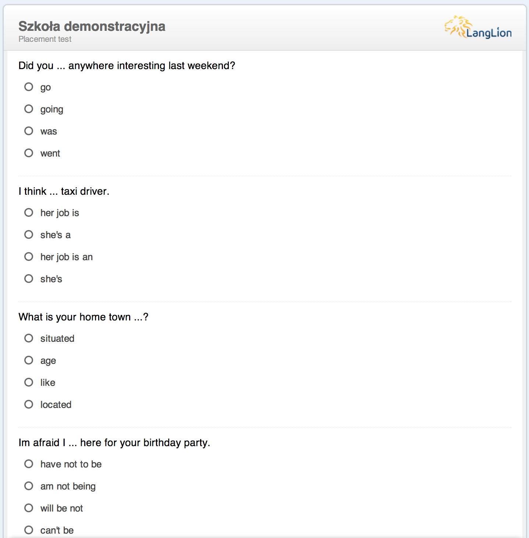Pick the 'her job is an' option

tap(29, 257)
